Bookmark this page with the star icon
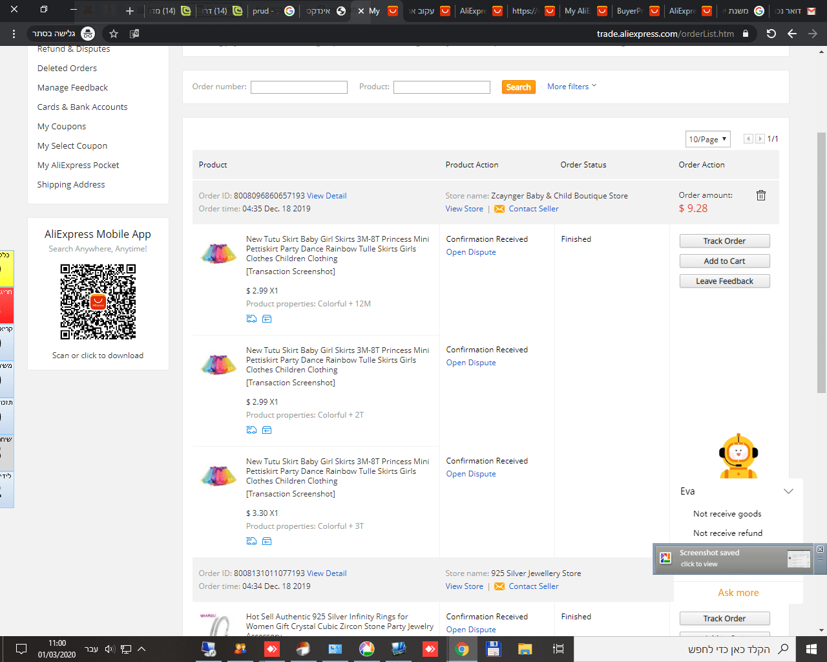Image resolution: width=827 pixels, height=662 pixels. click(114, 34)
